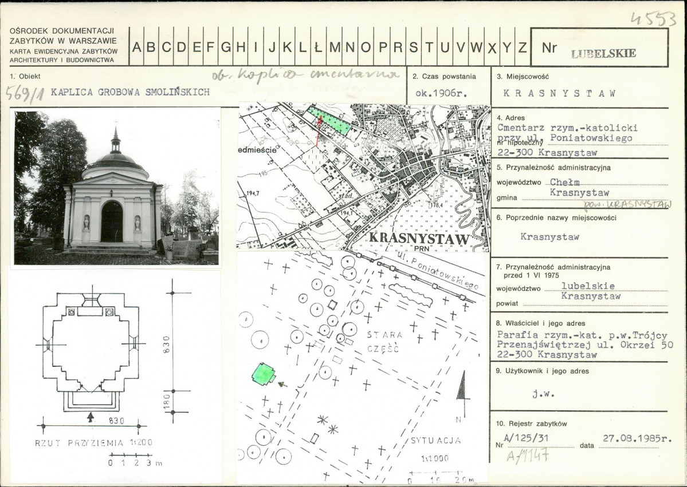The image size is (687, 487).
Task: Click '22-300 Krasnystaw' in the owner section
Action: (x=547, y=355)
